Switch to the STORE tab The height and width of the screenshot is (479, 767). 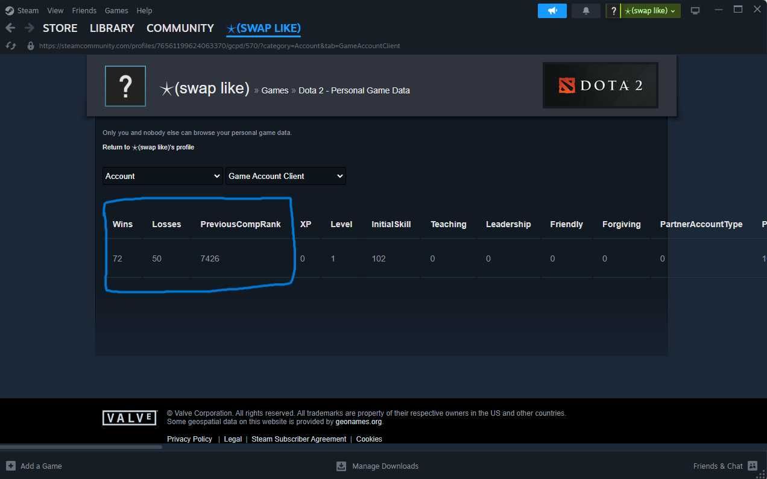60,28
